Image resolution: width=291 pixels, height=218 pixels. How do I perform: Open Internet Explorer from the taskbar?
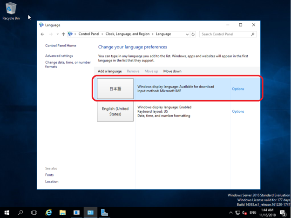tap(48, 212)
